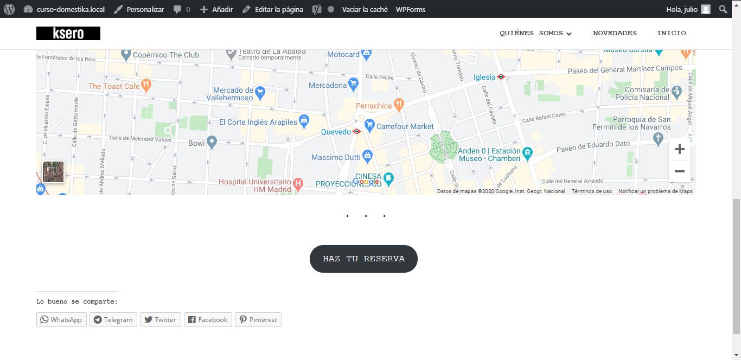741x360 pixels.
Task: View pending comments bubble
Action: click(182, 9)
